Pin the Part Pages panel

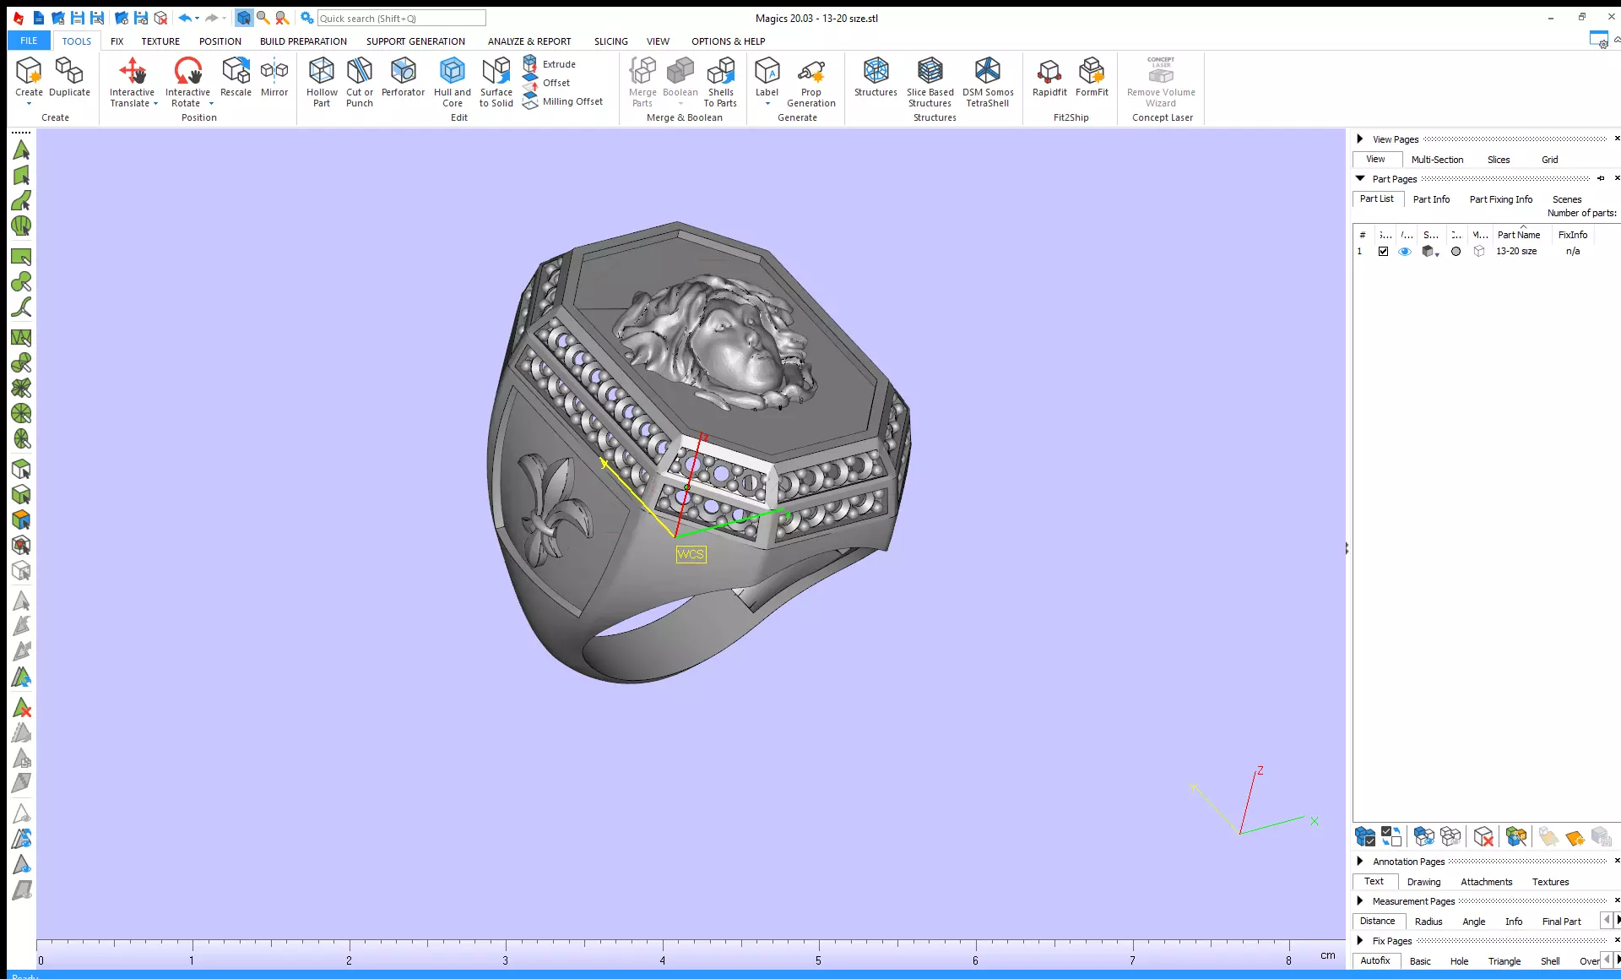1601,178
